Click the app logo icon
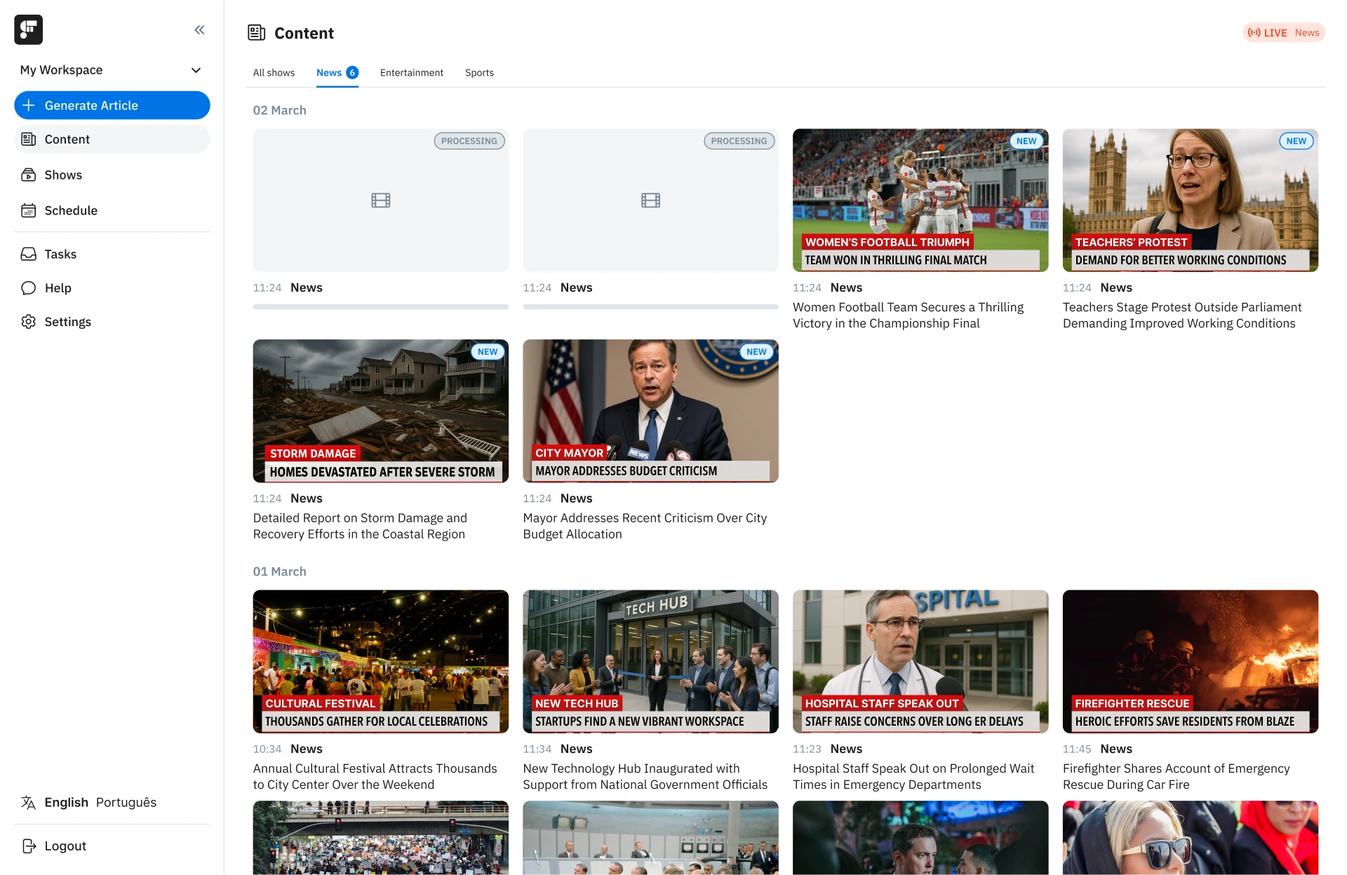This screenshot has width=1347, height=875. (28, 29)
